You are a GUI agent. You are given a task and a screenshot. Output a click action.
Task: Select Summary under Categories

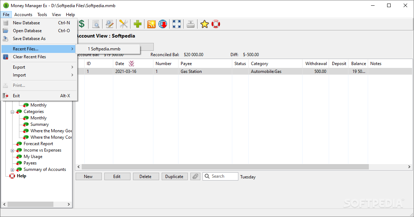tap(39, 124)
